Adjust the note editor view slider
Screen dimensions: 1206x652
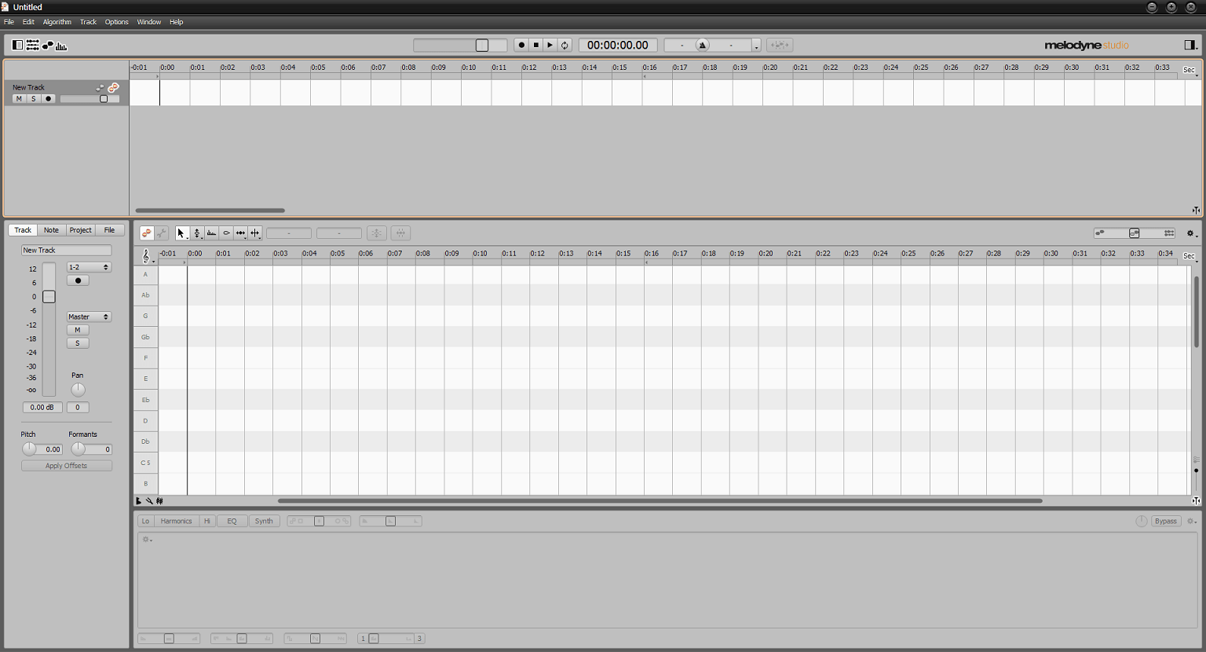(1135, 233)
